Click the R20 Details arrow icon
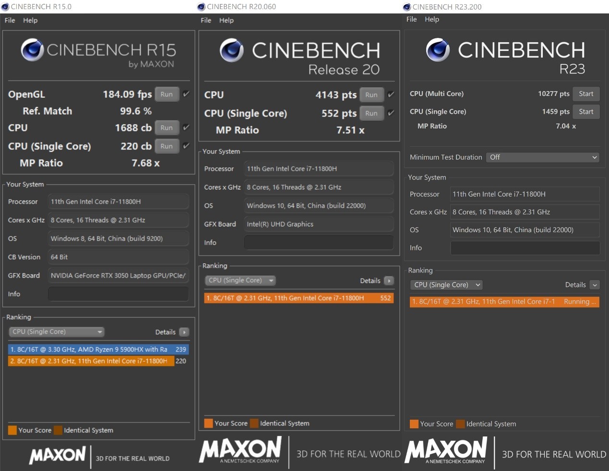 (x=389, y=281)
